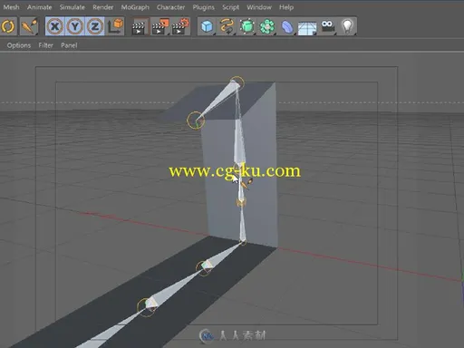The width and height of the screenshot is (464, 348).
Task: Toggle the Y axis lock
Action: coord(75,26)
